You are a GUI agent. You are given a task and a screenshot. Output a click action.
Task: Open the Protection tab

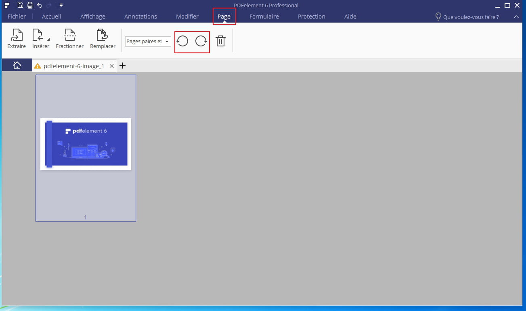[x=312, y=17]
